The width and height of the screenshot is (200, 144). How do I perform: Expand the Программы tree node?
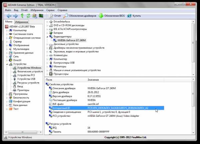(x=7, y=94)
